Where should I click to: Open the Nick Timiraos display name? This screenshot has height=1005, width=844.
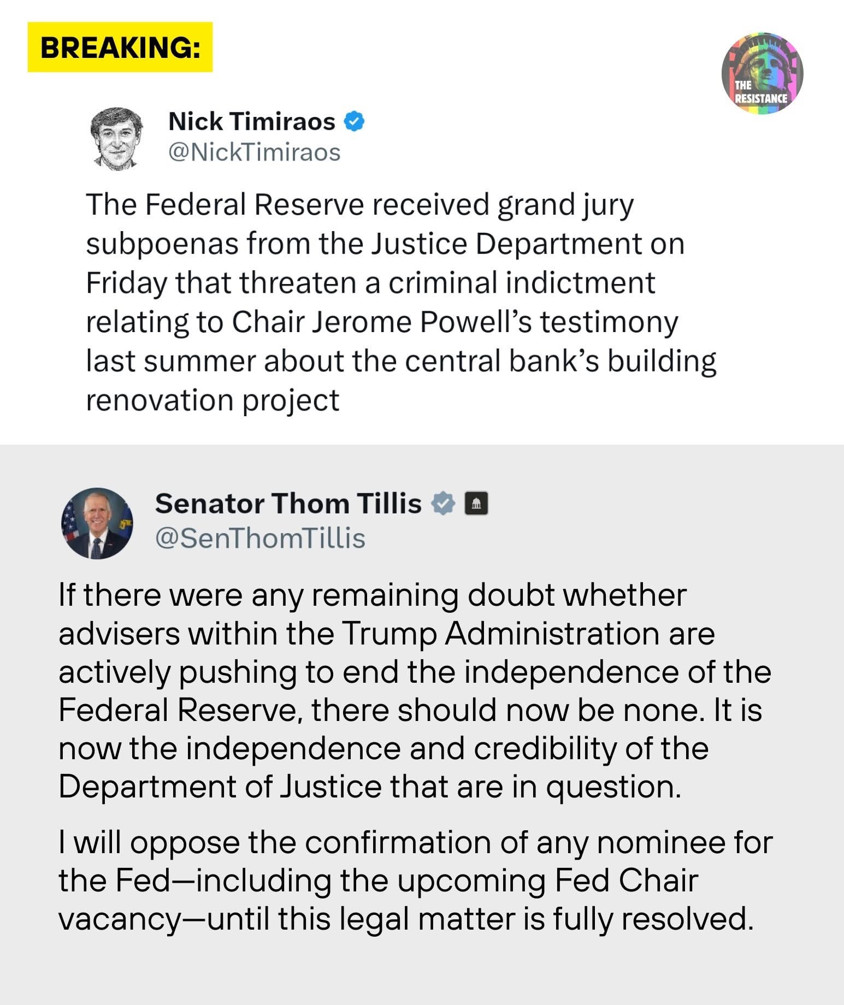click(252, 121)
